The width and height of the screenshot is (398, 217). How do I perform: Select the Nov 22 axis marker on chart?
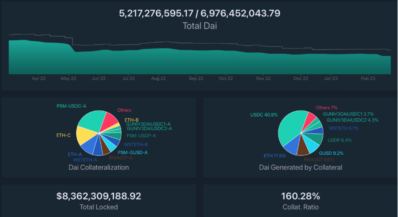[263, 79]
